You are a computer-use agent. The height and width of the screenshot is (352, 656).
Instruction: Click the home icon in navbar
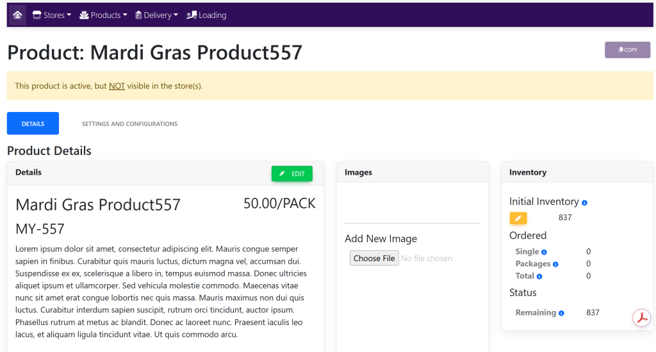(x=18, y=15)
